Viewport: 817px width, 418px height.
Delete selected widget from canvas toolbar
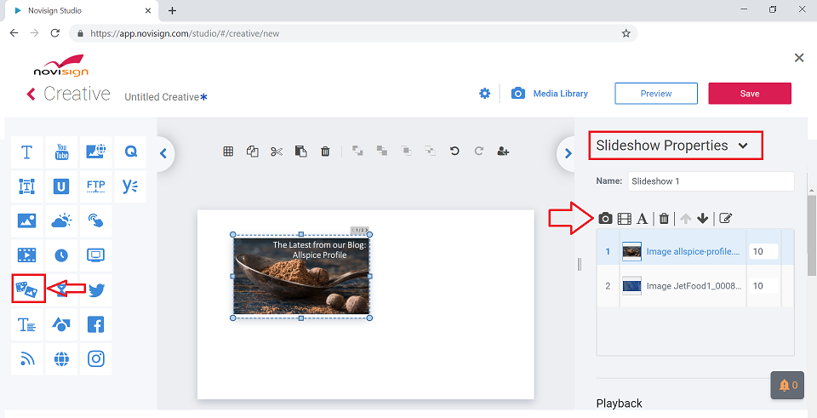[x=325, y=152]
